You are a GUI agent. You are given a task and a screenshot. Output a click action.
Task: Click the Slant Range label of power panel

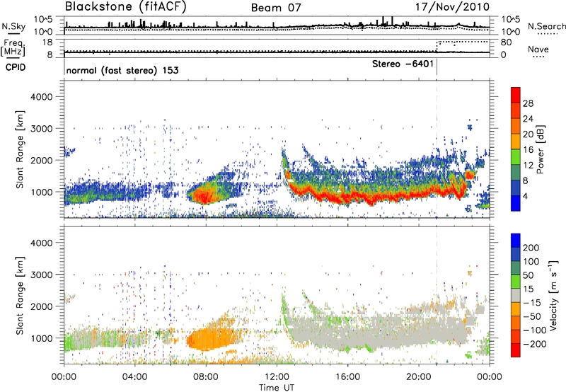click(20, 149)
